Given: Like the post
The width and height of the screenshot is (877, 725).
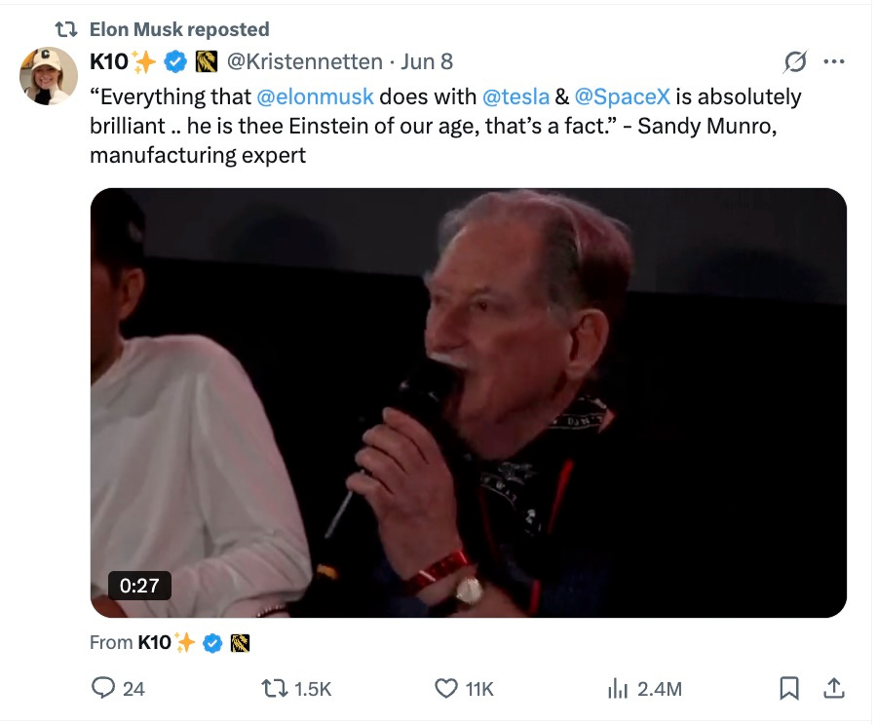Looking at the screenshot, I should point(445,688).
